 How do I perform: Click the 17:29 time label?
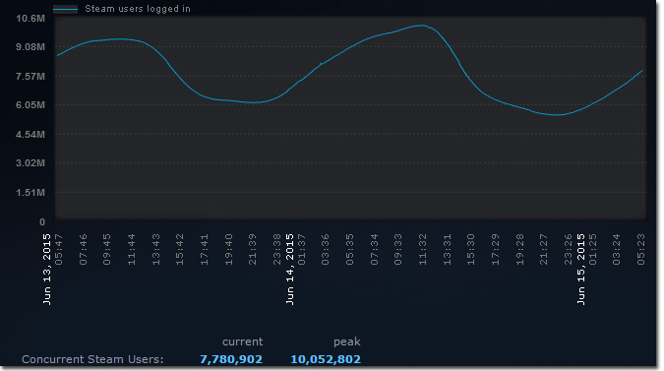pyautogui.click(x=496, y=249)
